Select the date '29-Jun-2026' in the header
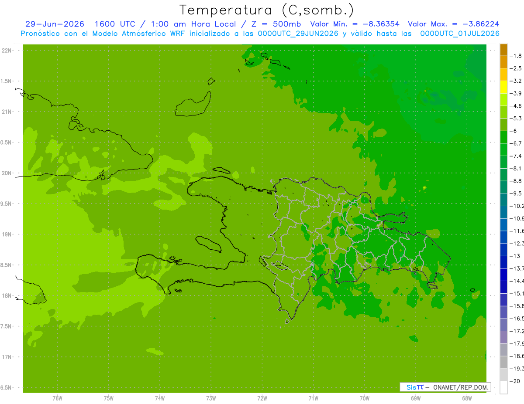This screenshot has width=524, height=404. coord(55,24)
